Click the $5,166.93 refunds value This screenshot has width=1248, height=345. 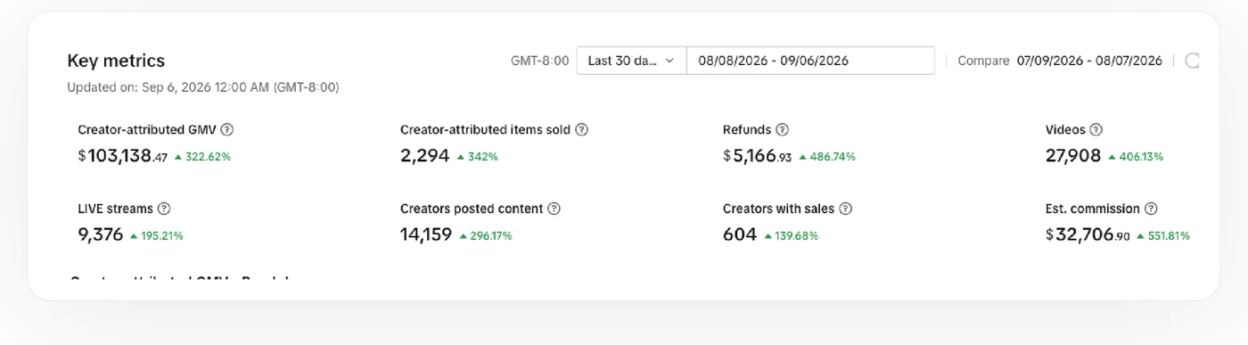point(758,156)
